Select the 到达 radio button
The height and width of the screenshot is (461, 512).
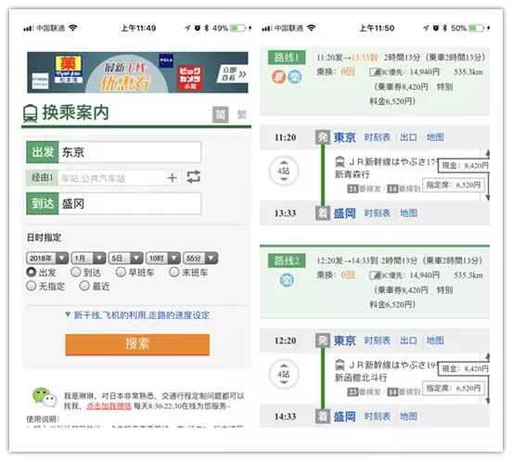[76, 272]
